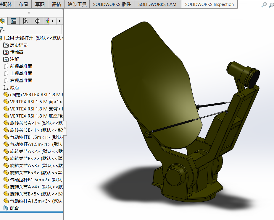The width and height of the screenshot is (274, 220).
Task: Select the 传感器 tree item
Action: pyautogui.click(x=17, y=52)
